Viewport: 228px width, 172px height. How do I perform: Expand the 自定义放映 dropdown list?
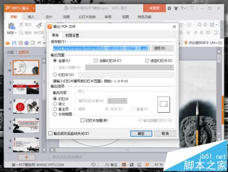click(171, 67)
